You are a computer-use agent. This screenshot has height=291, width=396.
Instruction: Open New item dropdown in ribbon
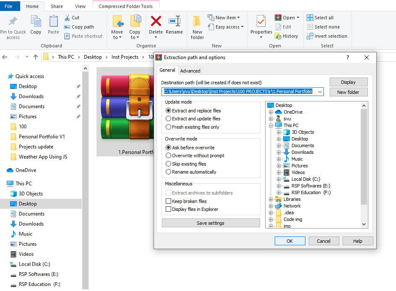pyautogui.click(x=224, y=18)
